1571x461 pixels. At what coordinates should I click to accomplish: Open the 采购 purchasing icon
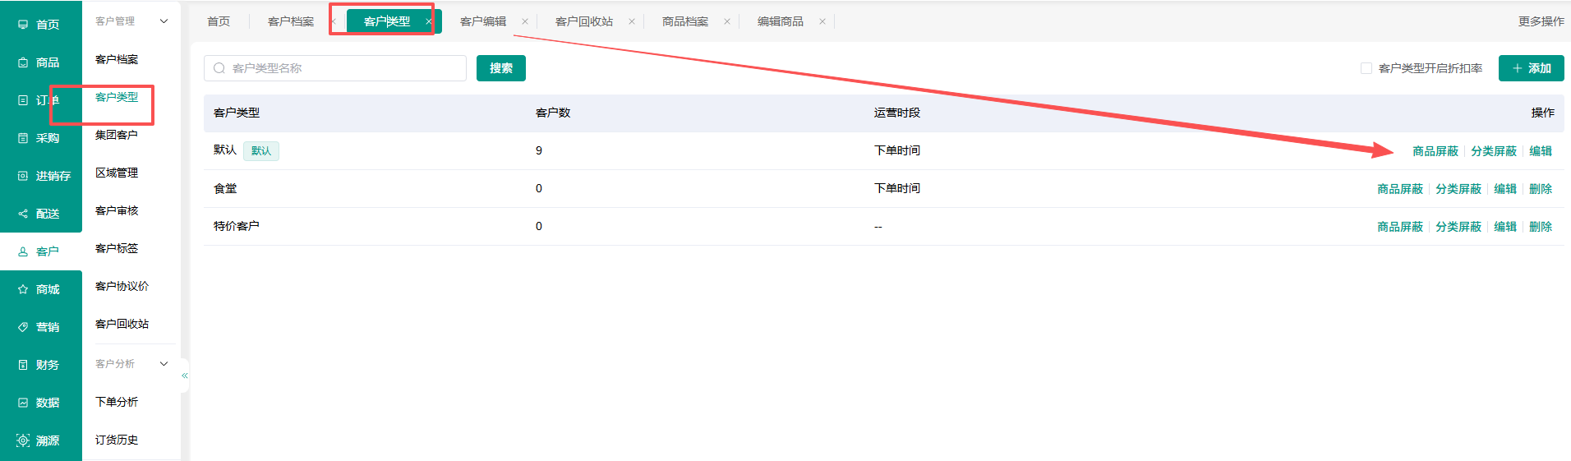(23, 138)
